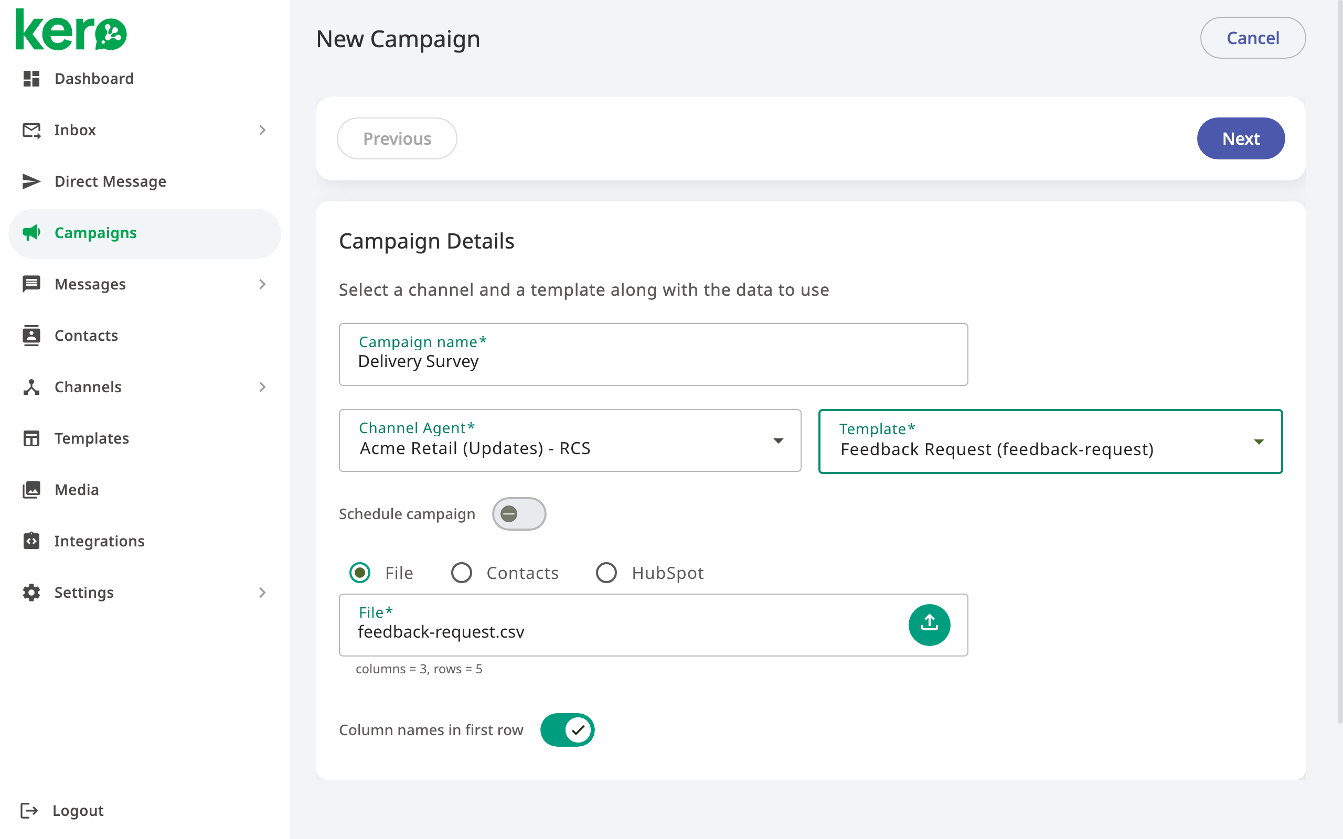Expand the Inbox submenu chevron

pyautogui.click(x=262, y=130)
